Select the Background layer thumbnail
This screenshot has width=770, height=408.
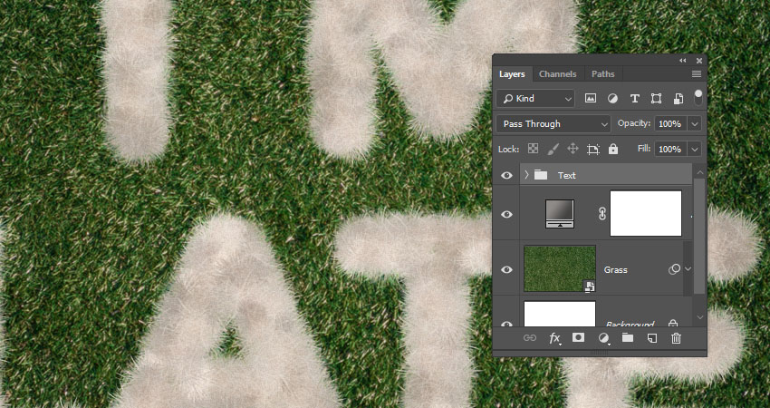pos(560,314)
